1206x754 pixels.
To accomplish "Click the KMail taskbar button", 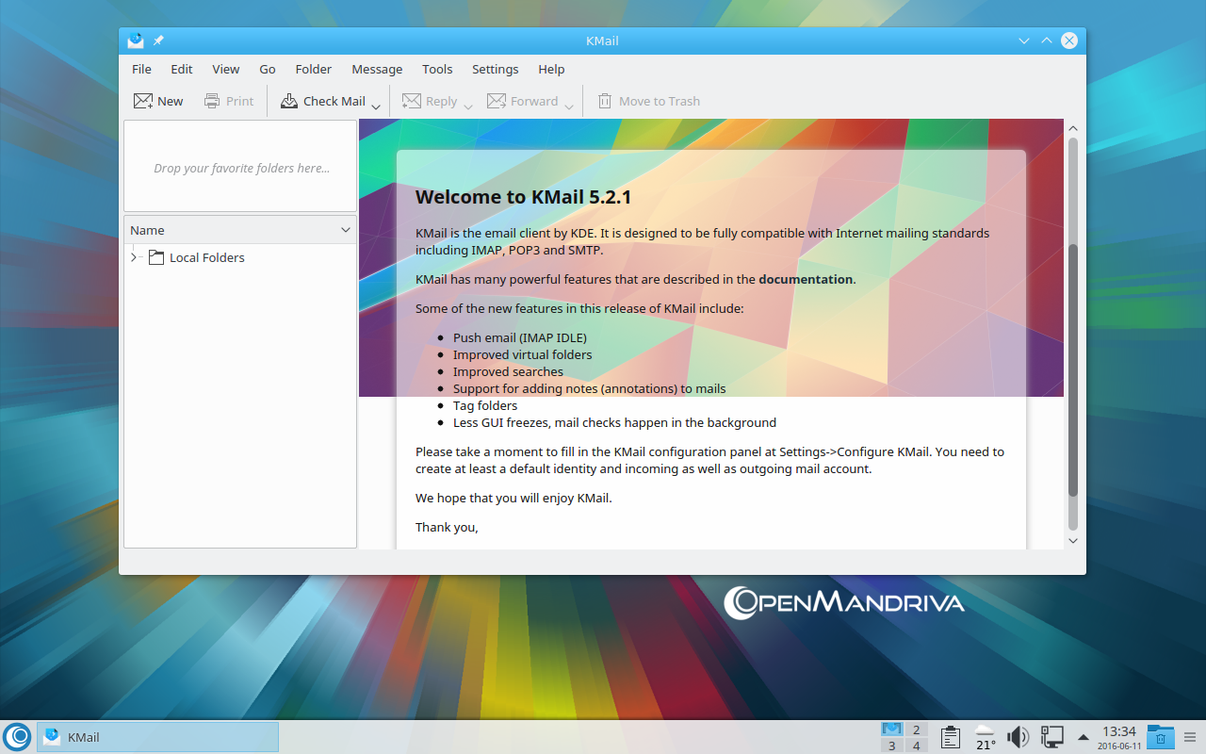I will (x=157, y=737).
